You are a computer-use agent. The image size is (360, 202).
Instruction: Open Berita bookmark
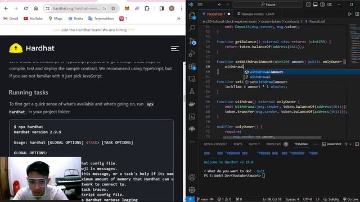tap(75, 19)
